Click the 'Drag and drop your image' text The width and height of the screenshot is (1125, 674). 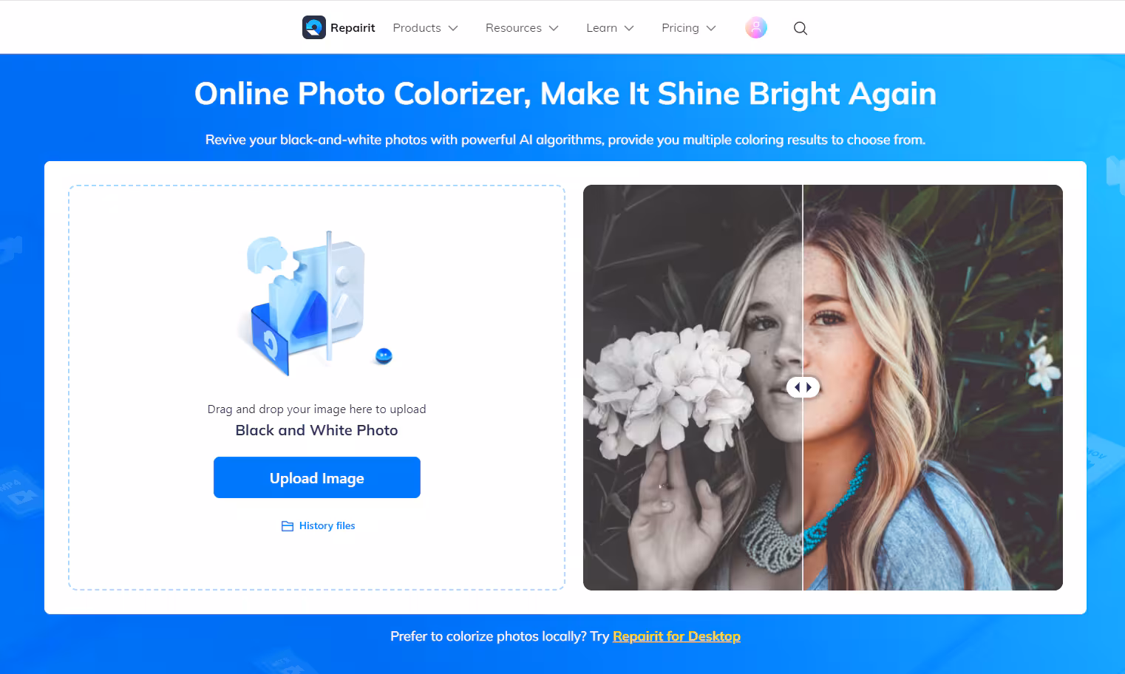click(316, 409)
